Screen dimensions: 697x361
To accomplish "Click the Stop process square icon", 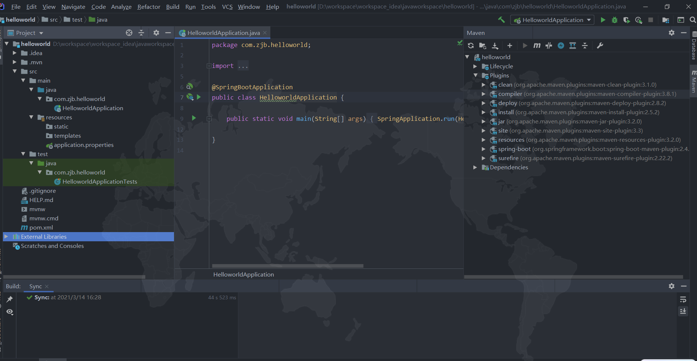I will tap(651, 20).
